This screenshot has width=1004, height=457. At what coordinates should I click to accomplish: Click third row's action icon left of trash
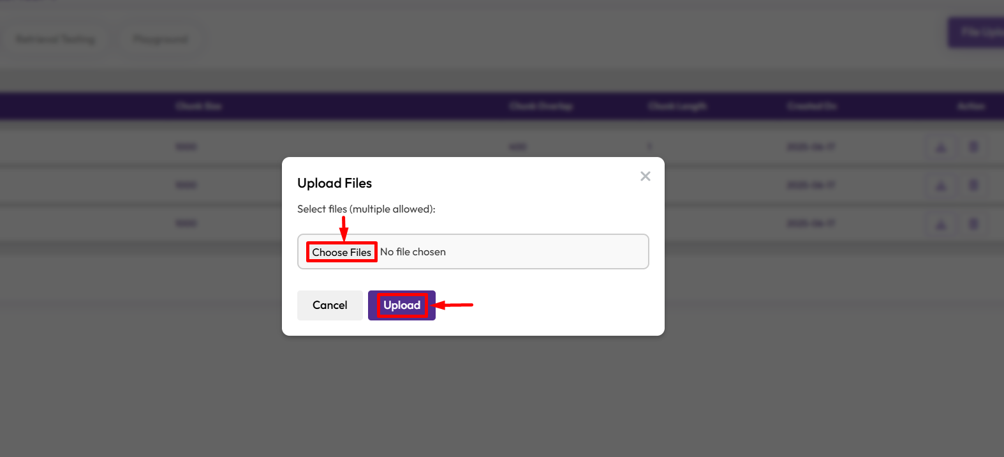coord(941,224)
